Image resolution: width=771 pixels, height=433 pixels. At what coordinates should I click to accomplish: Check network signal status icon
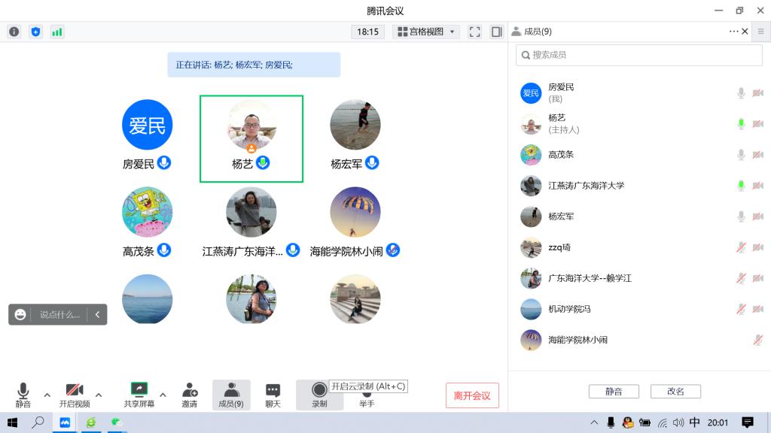pyautogui.click(x=57, y=32)
